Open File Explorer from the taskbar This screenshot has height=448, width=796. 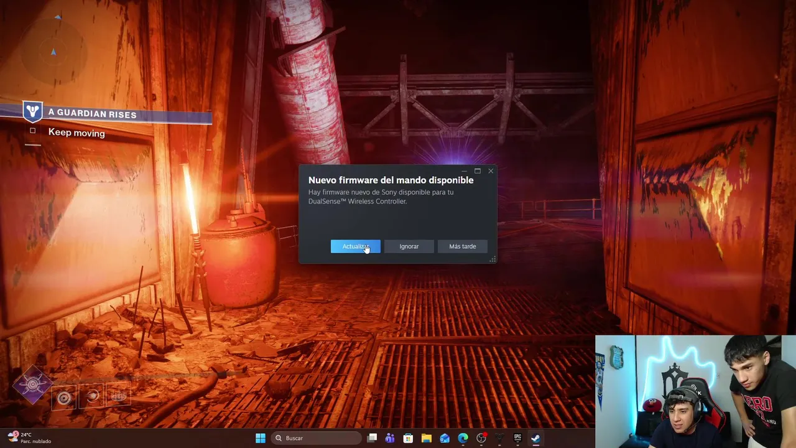pyautogui.click(x=426, y=438)
